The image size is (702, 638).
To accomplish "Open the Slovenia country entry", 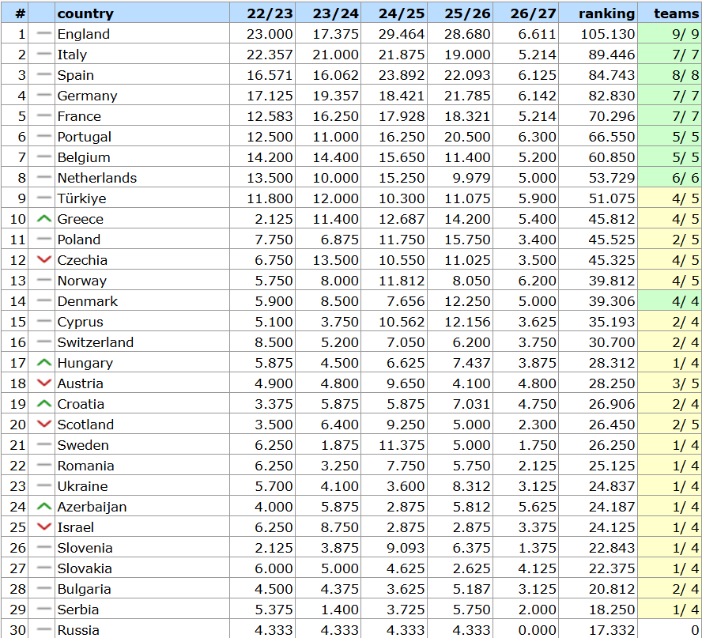I will 85,548.
